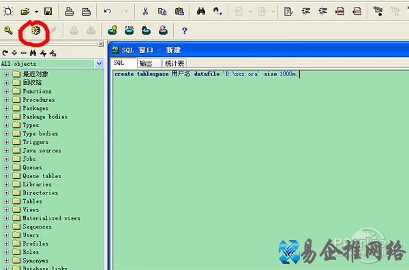Click the SQL database icon in toolbar

click(x=129, y=31)
